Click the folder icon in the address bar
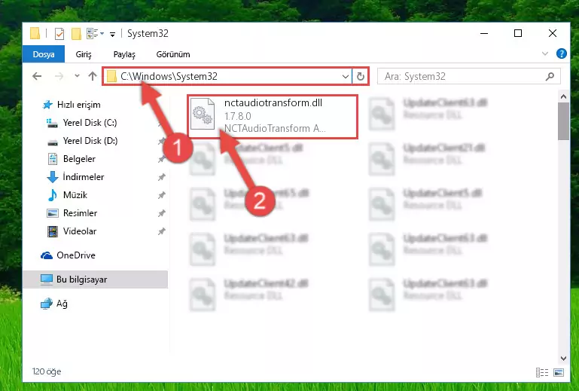This screenshot has width=579, height=391. [111, 77]
